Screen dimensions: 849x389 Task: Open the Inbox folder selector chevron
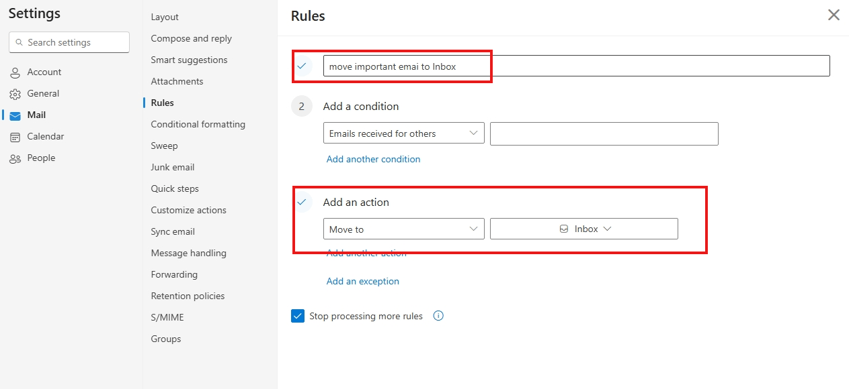607,228
